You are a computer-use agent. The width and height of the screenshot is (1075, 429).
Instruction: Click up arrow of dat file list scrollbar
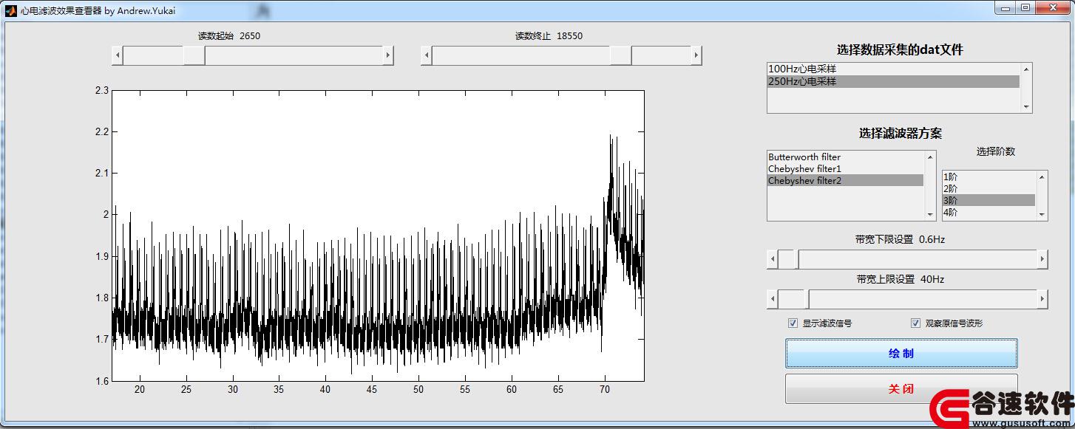tap(1025, 69)
